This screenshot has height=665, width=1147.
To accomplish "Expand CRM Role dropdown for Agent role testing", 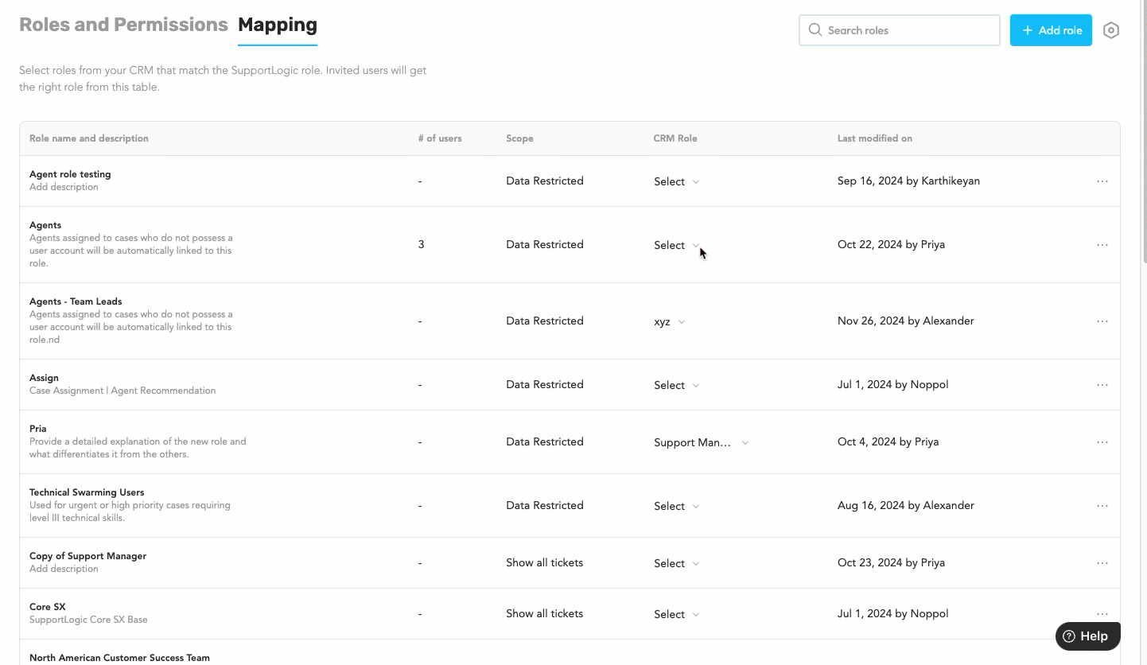I will tap(677, 181).
